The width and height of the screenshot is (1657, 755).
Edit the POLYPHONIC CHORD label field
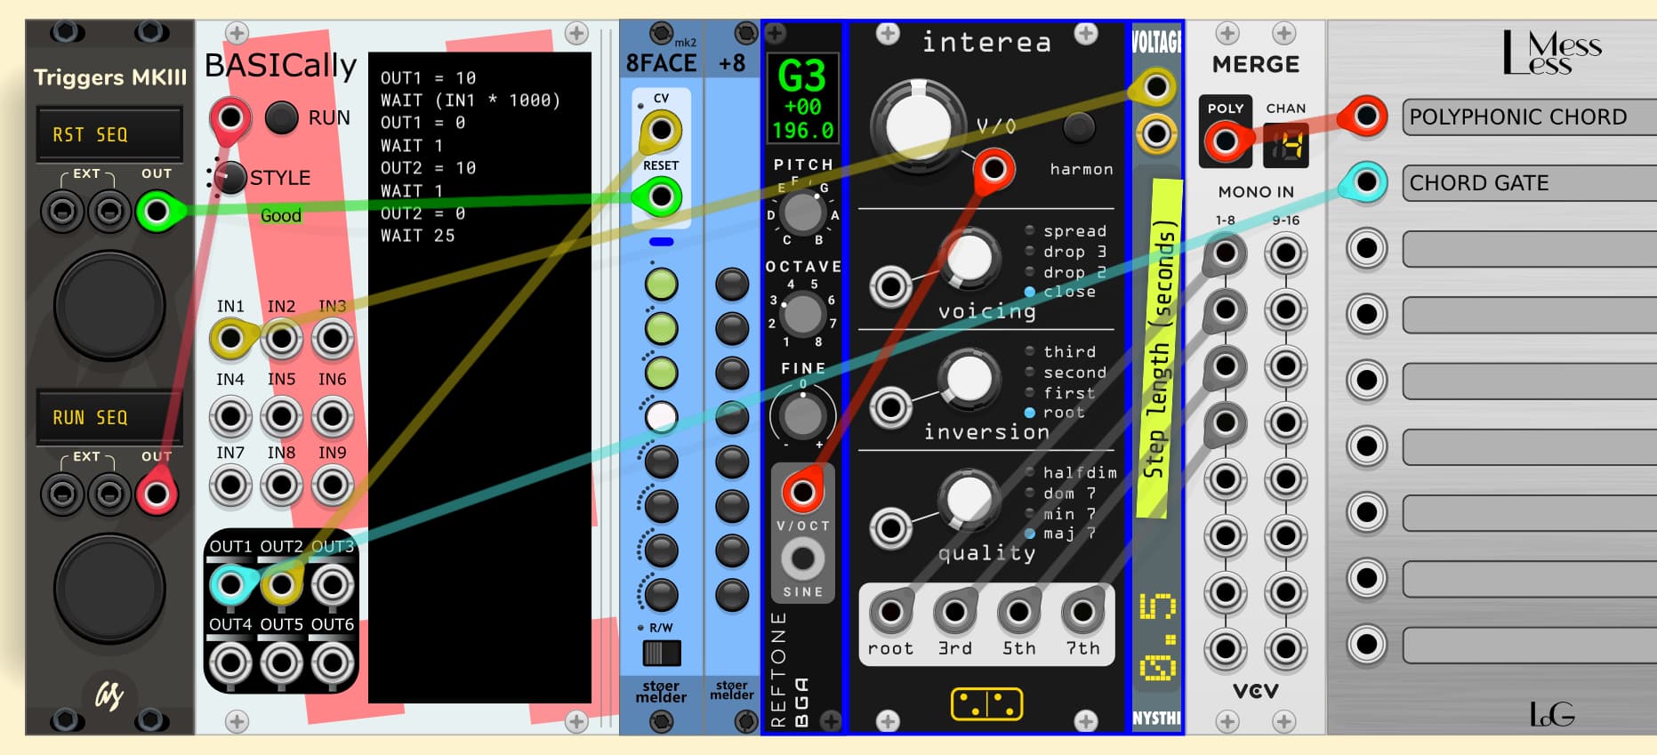(x=1530, y=117)
